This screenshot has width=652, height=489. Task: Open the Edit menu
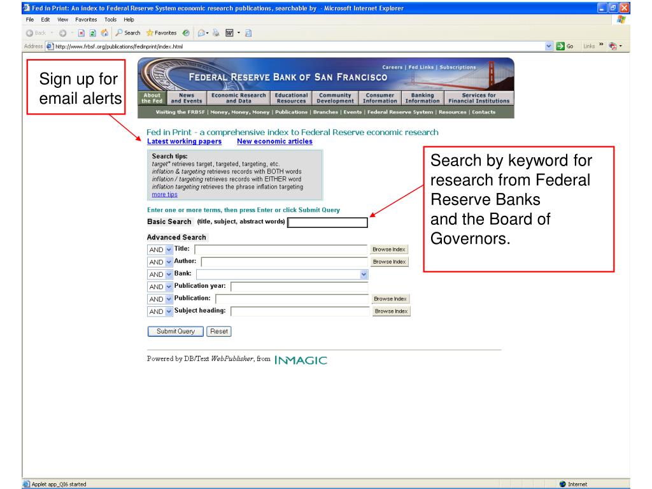pos(45,20)
